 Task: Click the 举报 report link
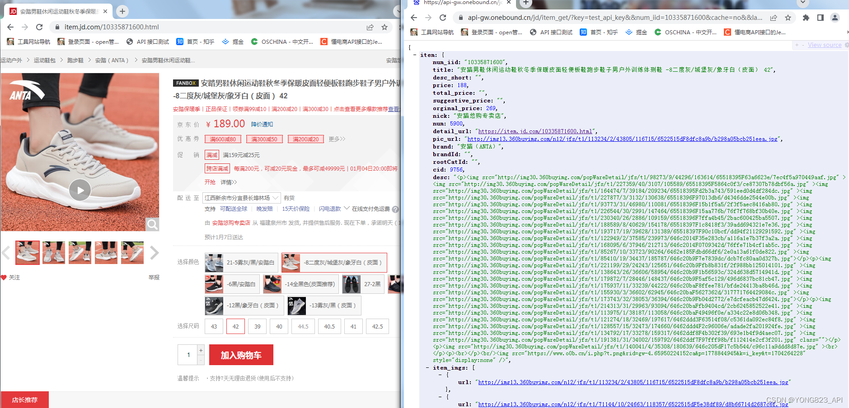154,278
